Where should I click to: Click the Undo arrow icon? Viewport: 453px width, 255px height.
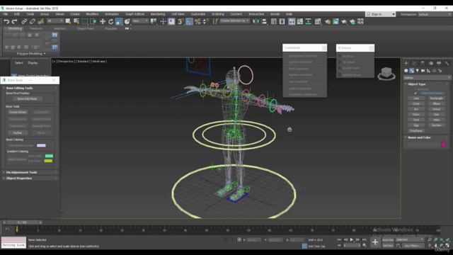6,21
